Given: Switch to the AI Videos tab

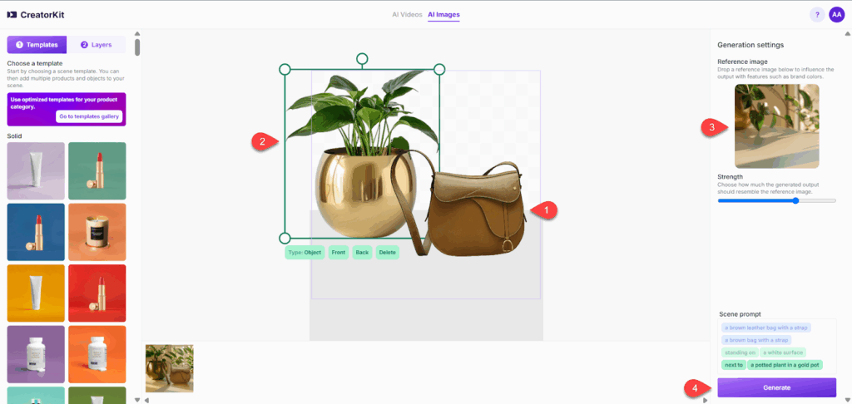Looking at the screenshot, I should click(x=407, y=15).
